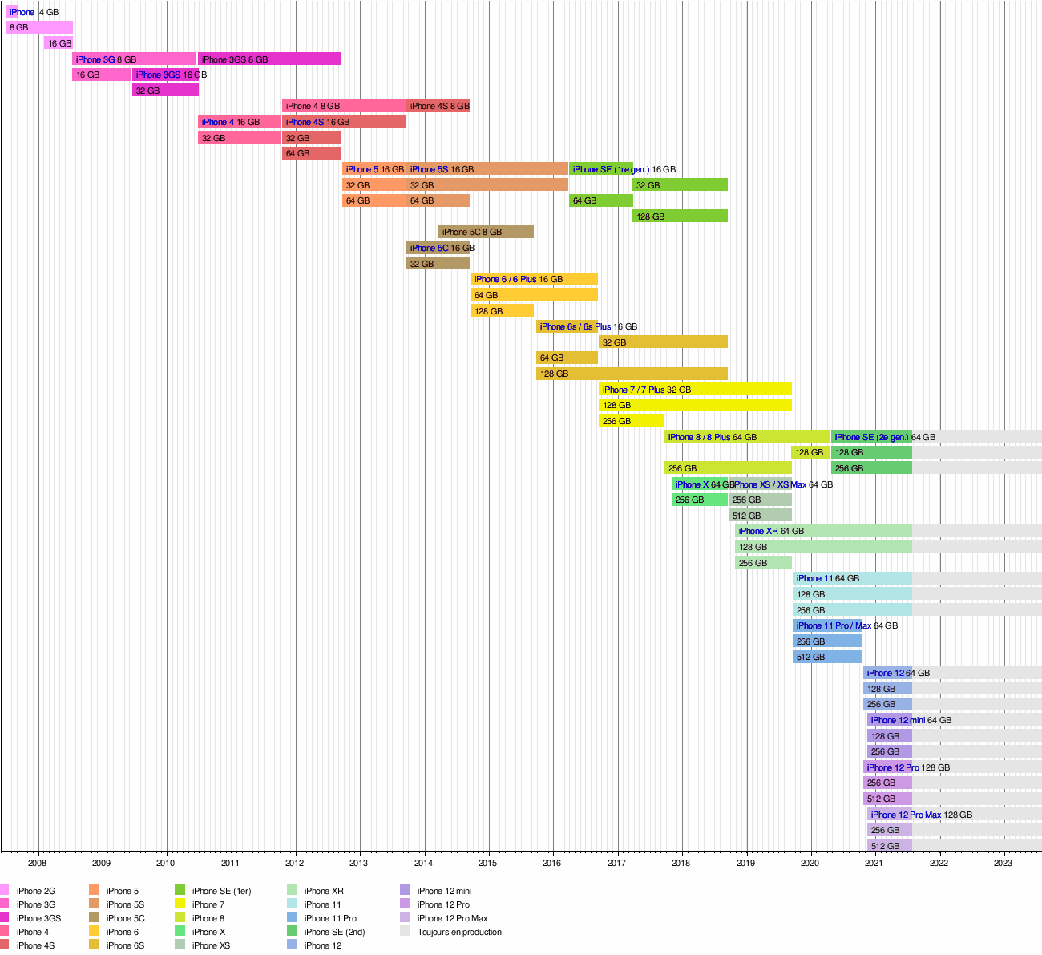
Task: Open the blue 'iPhone' link beside 4 GB
Action: 22,12
